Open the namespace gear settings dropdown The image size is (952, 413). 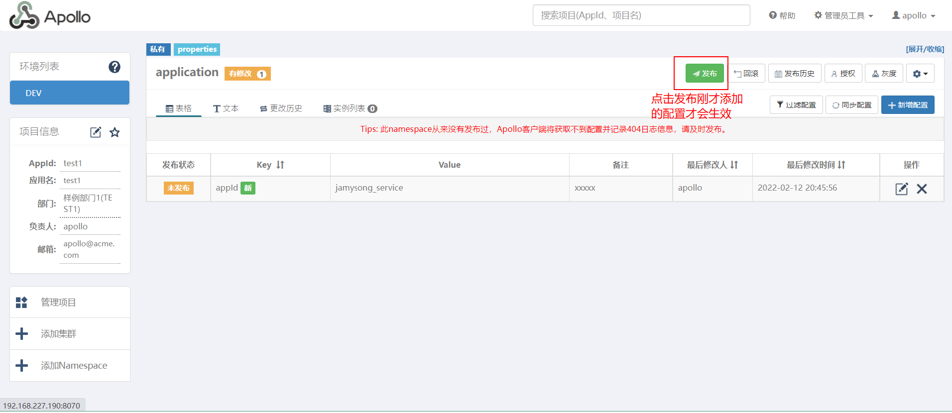tap(920, 74)
